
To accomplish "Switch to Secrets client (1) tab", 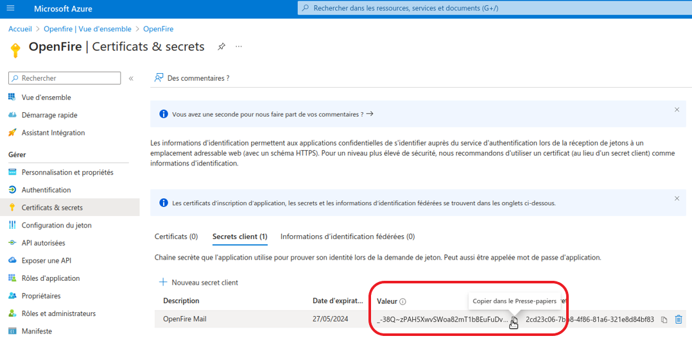I will [239, 237].
